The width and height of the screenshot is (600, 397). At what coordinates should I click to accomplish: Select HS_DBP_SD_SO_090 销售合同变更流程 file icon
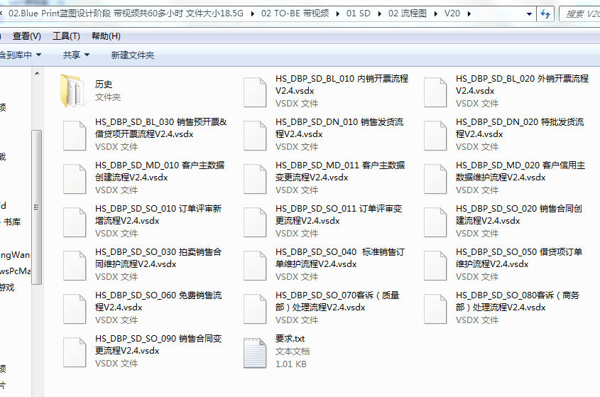[x=75, y=352]
